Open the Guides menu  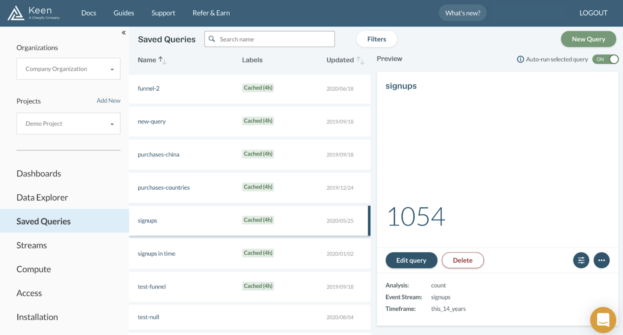click(x=124, y=13)
